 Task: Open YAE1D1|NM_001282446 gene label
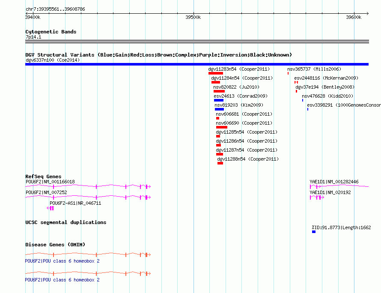334,182
